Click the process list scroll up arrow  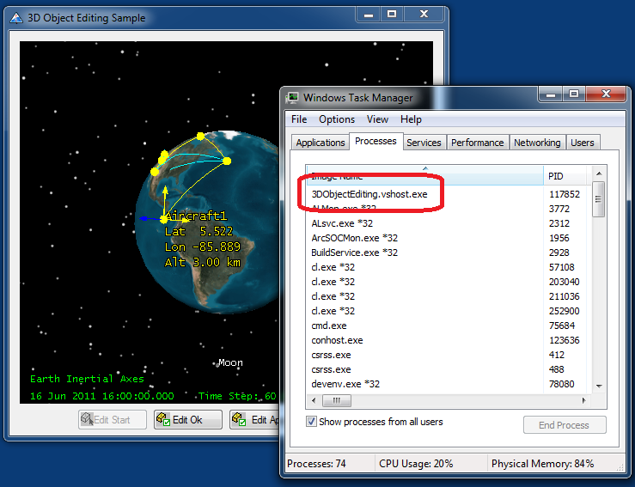point(599,173)
